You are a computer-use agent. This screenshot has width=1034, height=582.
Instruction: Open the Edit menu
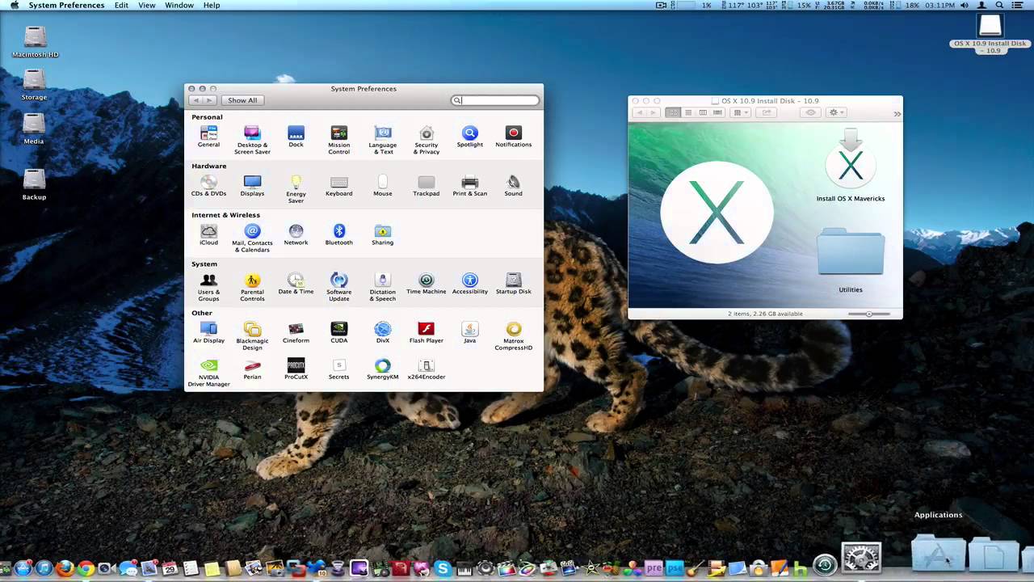pyautogui.click(x=121, y=5)
